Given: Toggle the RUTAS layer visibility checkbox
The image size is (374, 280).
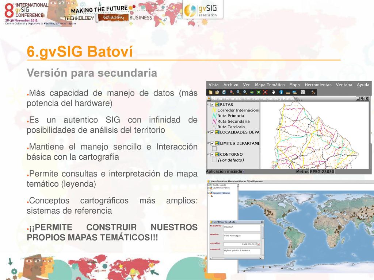Looking at the screenshot, I should pos(212,105).
